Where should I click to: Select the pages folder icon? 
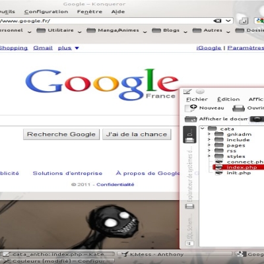tap(219, 145)
